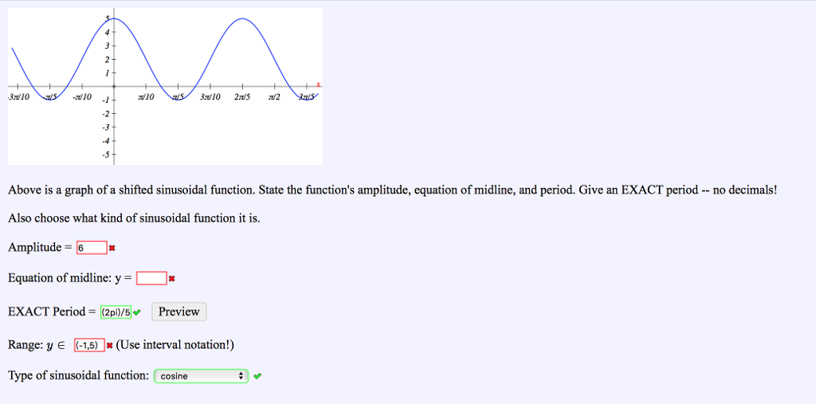Open the sinusoidal function type dropdown
This screenshot has height=404, width=816.
tap(201, 376)
